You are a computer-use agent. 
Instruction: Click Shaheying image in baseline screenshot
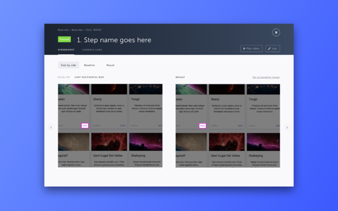pyautogui.click(x=145, y=141)
